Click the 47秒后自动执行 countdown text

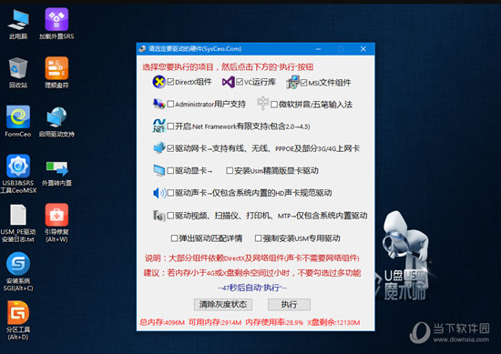click(x=252, y=288)
